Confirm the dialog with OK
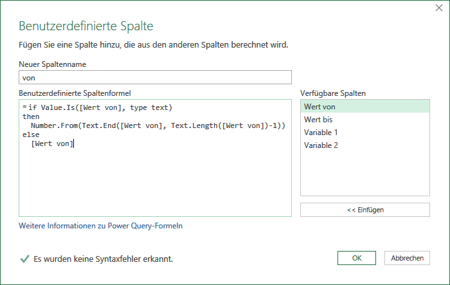The width and height of the screenshot is (450, 285). [x=356, y=258]
